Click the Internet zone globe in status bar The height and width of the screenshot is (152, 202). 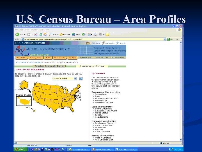tap(161, 143)
